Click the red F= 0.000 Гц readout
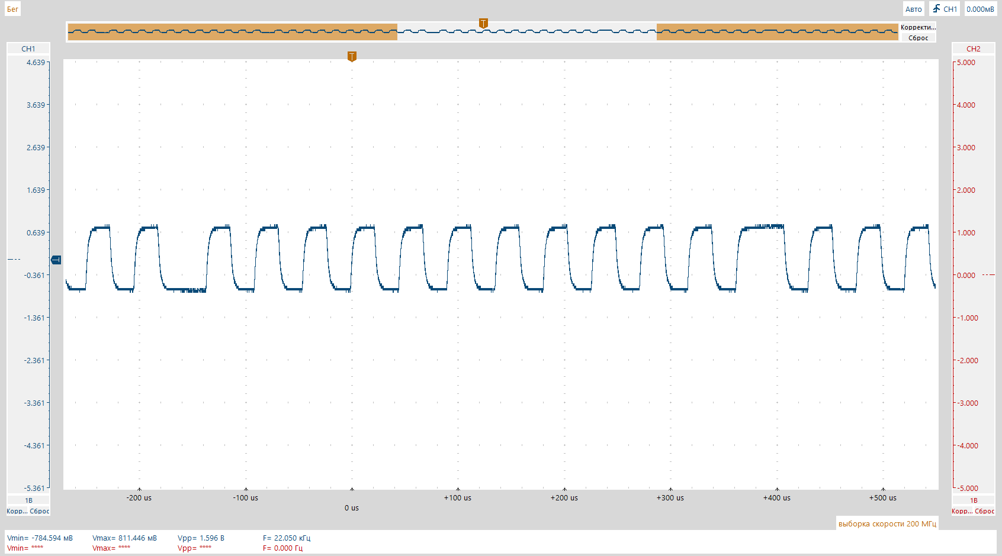The width and height of the screenshot is (1002, 556). pos(282,548)
